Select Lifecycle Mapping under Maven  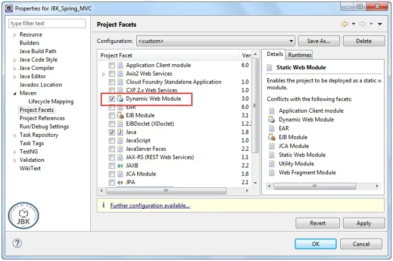pyautogui.click(x=51, y=102)
